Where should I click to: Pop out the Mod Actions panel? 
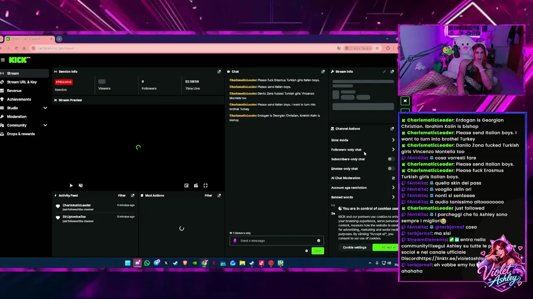(219, 195)
